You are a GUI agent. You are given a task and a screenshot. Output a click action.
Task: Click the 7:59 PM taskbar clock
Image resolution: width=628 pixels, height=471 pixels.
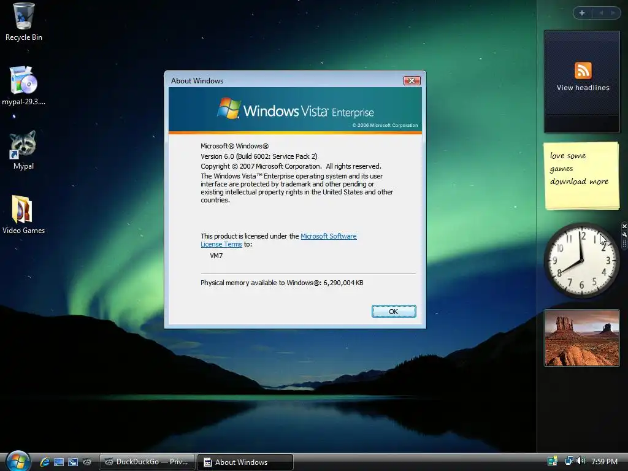pyautogui.click(x=604, y=462)
